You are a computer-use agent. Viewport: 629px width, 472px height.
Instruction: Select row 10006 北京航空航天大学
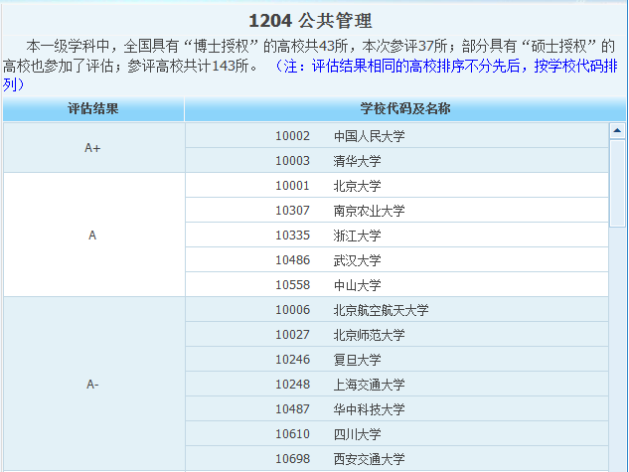[x=396, y=310]
